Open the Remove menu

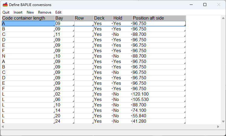45,12
